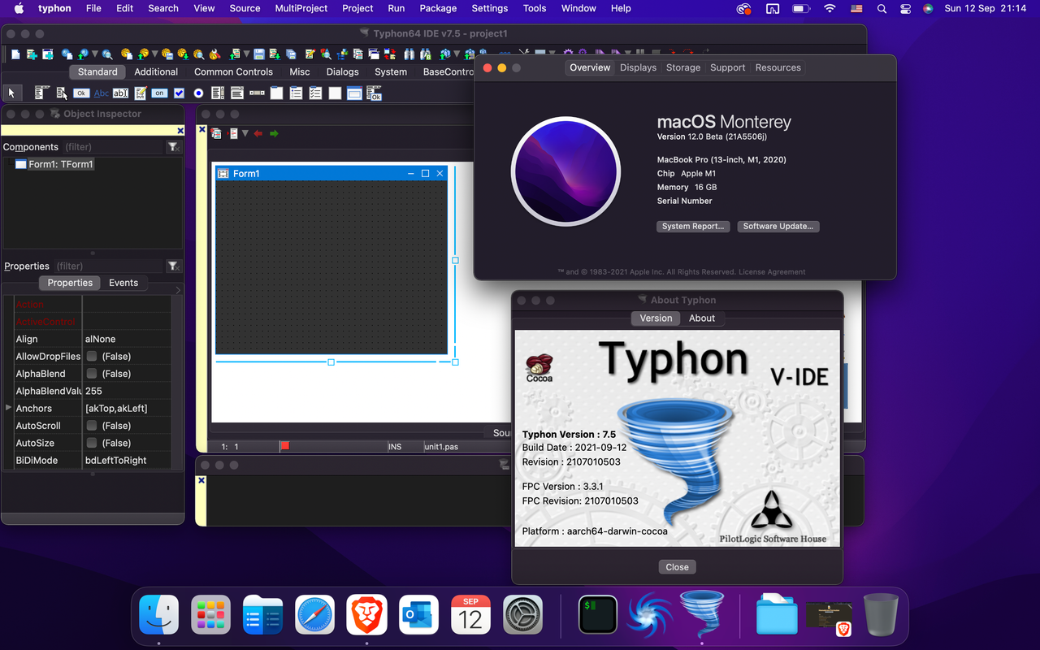Toggle the AutoScroll checkbox
Viewport: 1040px width, 650px height.
[92, 426]
